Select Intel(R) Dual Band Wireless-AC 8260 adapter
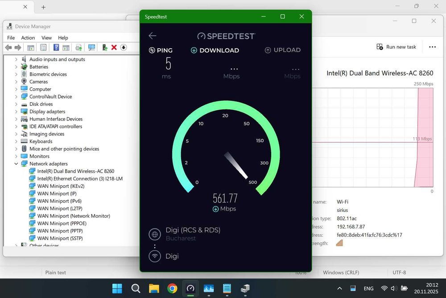The height and width of the screenshot is (298, 446). (76, 171)
